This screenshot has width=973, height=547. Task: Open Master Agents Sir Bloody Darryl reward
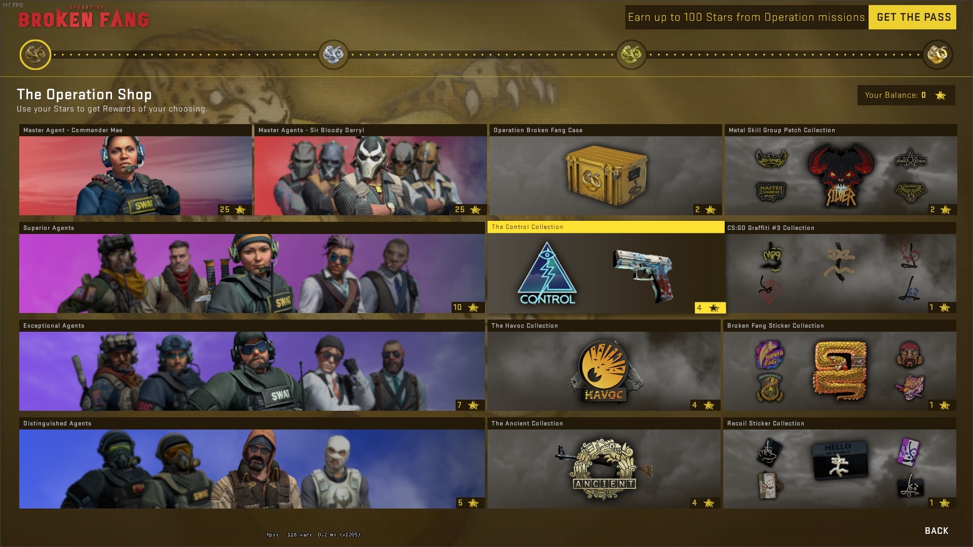point(370,170)
